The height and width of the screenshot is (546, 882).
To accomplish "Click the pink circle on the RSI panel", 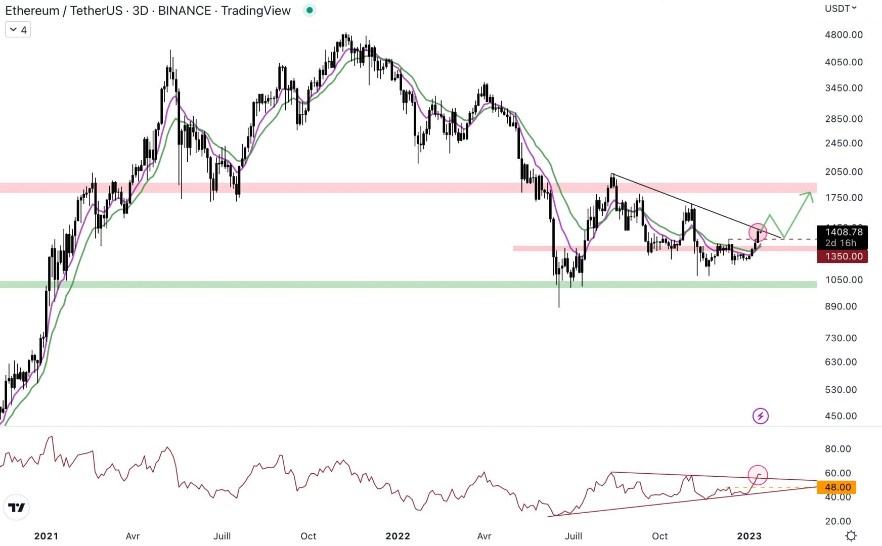I will click(x=758, y=475).
